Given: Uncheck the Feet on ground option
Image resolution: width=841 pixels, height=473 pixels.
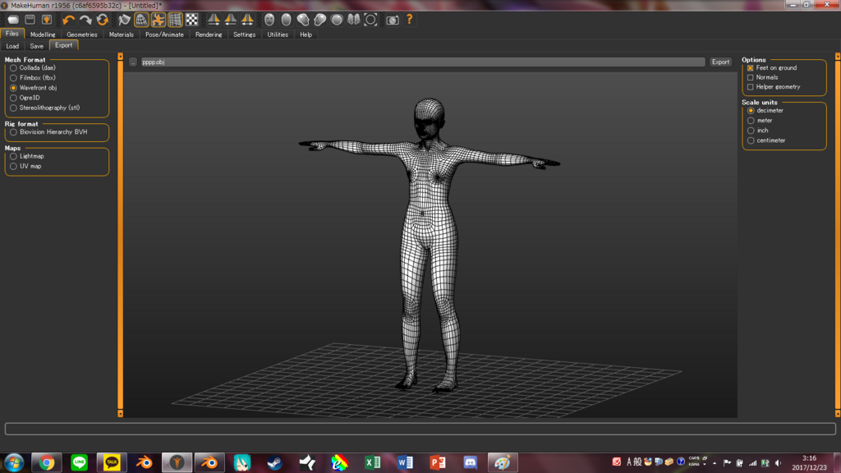Looking at the screenshot, I should [750, 68].
